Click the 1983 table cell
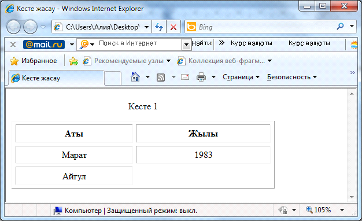This screenshot has height=221, width=362. (203, 154)
